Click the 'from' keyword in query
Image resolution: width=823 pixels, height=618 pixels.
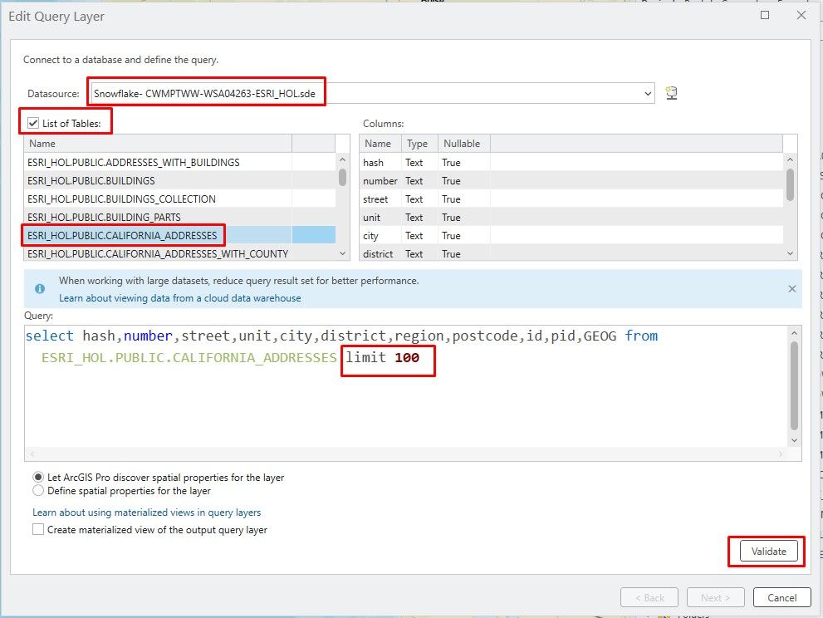[x=641, y=336]
